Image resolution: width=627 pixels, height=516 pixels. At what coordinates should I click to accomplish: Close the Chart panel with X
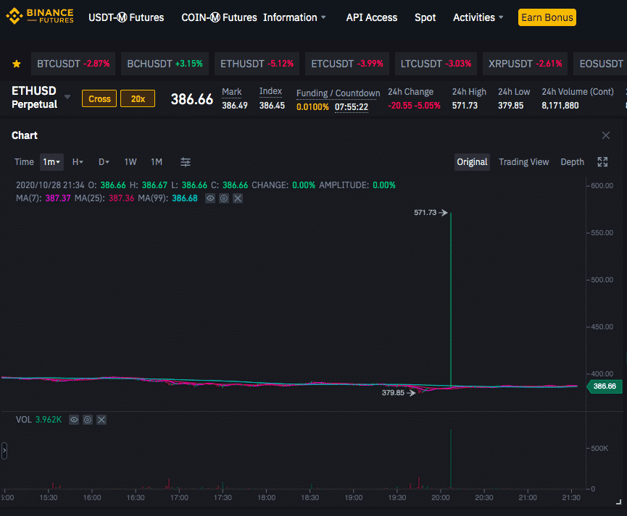(606, 135)
